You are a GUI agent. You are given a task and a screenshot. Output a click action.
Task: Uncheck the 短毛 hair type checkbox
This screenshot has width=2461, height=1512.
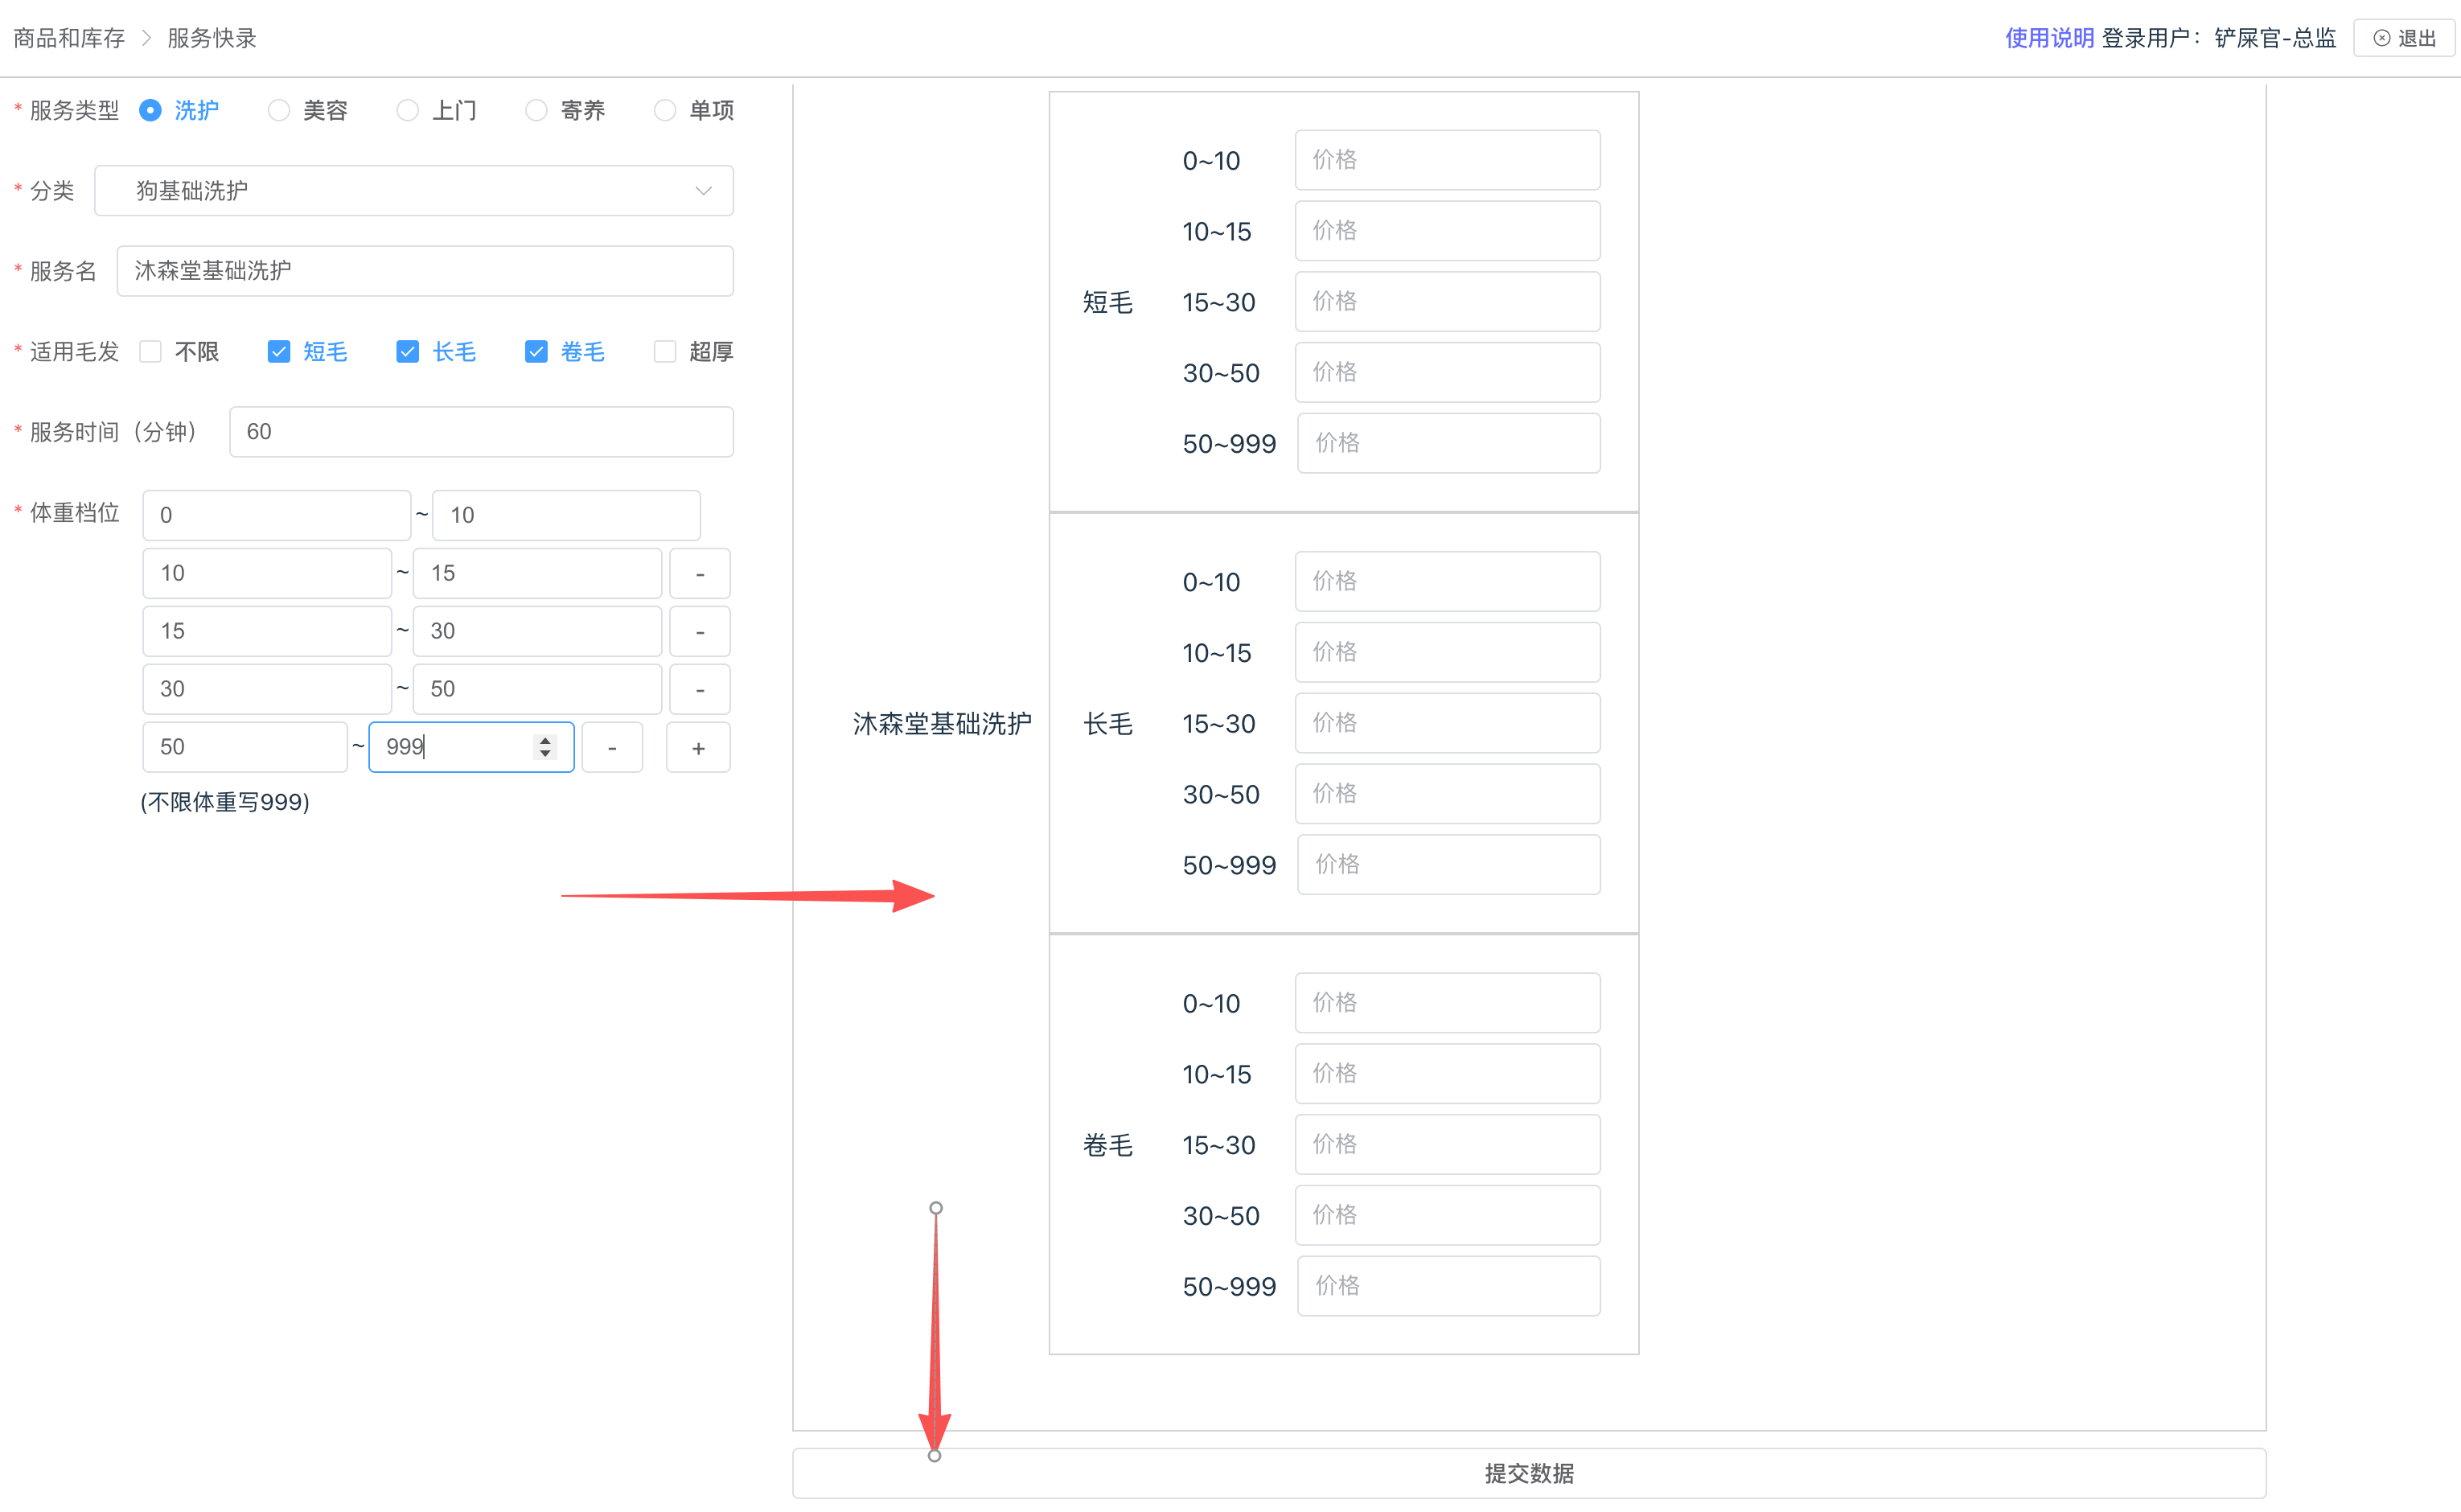pyautogui.click(x=279, y=351)
